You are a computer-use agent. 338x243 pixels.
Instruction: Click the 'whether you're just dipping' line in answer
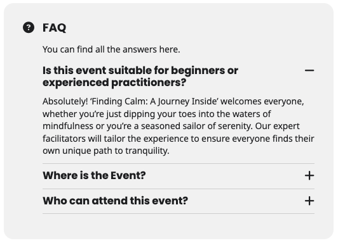click(156, 114)
